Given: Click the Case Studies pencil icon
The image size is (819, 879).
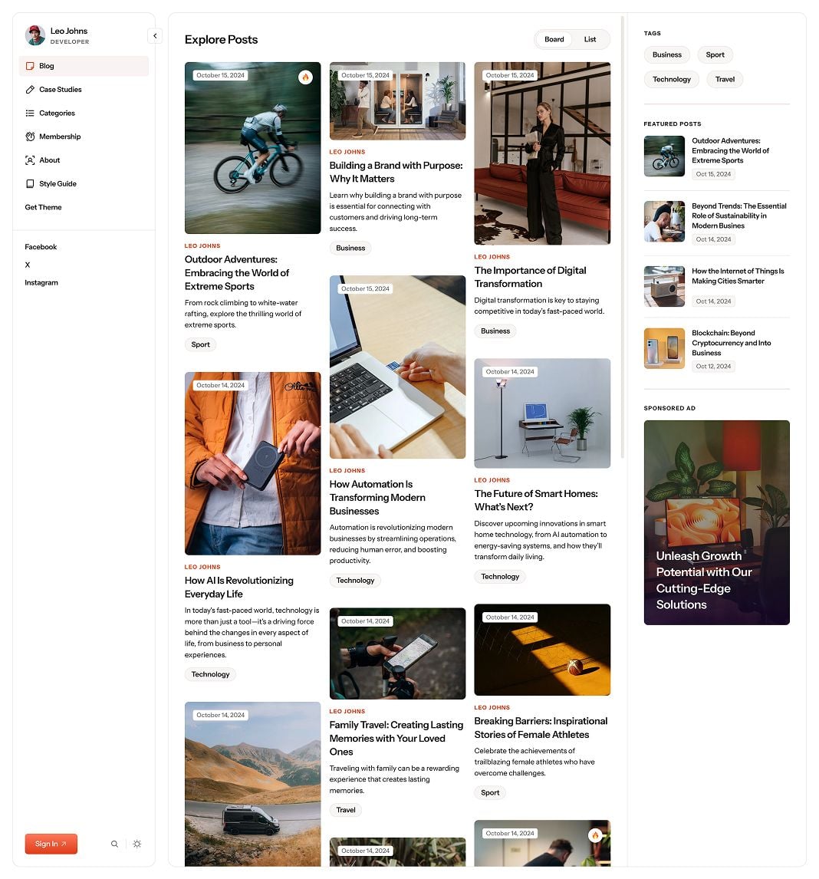Looking at the screenshot, I should point(30,90).
